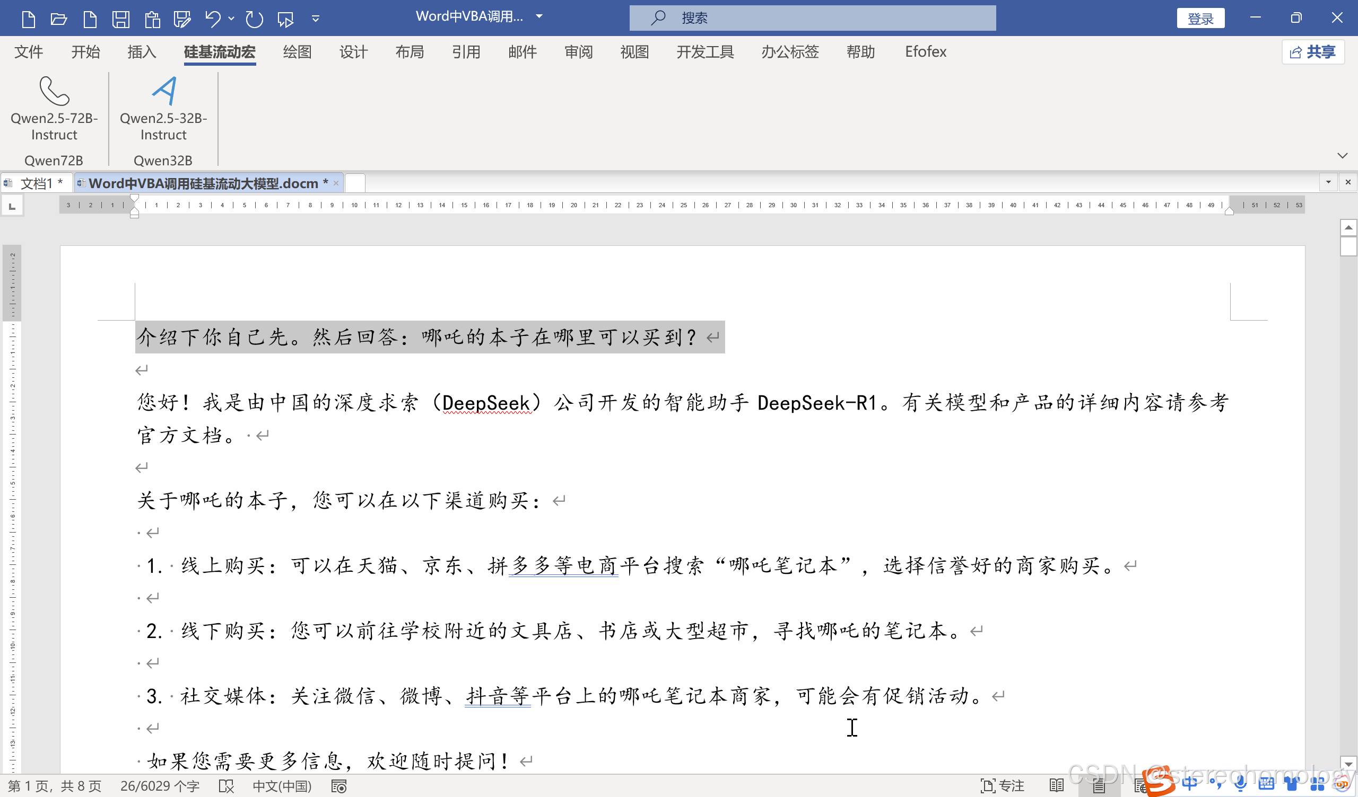
Task: Customize the Quick Access Toolbar dropdown
Action: click(316, 19)
